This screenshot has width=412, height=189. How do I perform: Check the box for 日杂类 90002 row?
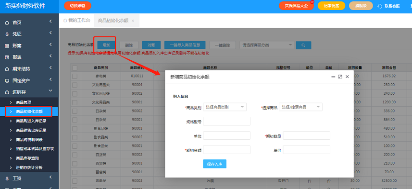point(75,111)
